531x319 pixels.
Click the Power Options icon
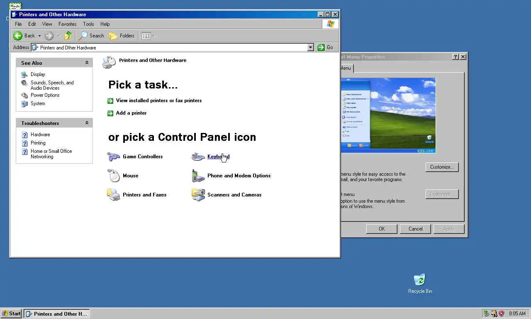(x=24, y=95)
